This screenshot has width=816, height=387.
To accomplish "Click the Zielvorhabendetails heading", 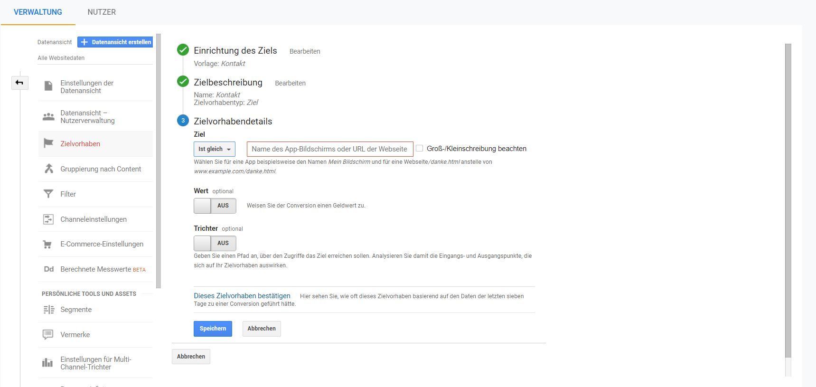I will [x=233, y=122].
